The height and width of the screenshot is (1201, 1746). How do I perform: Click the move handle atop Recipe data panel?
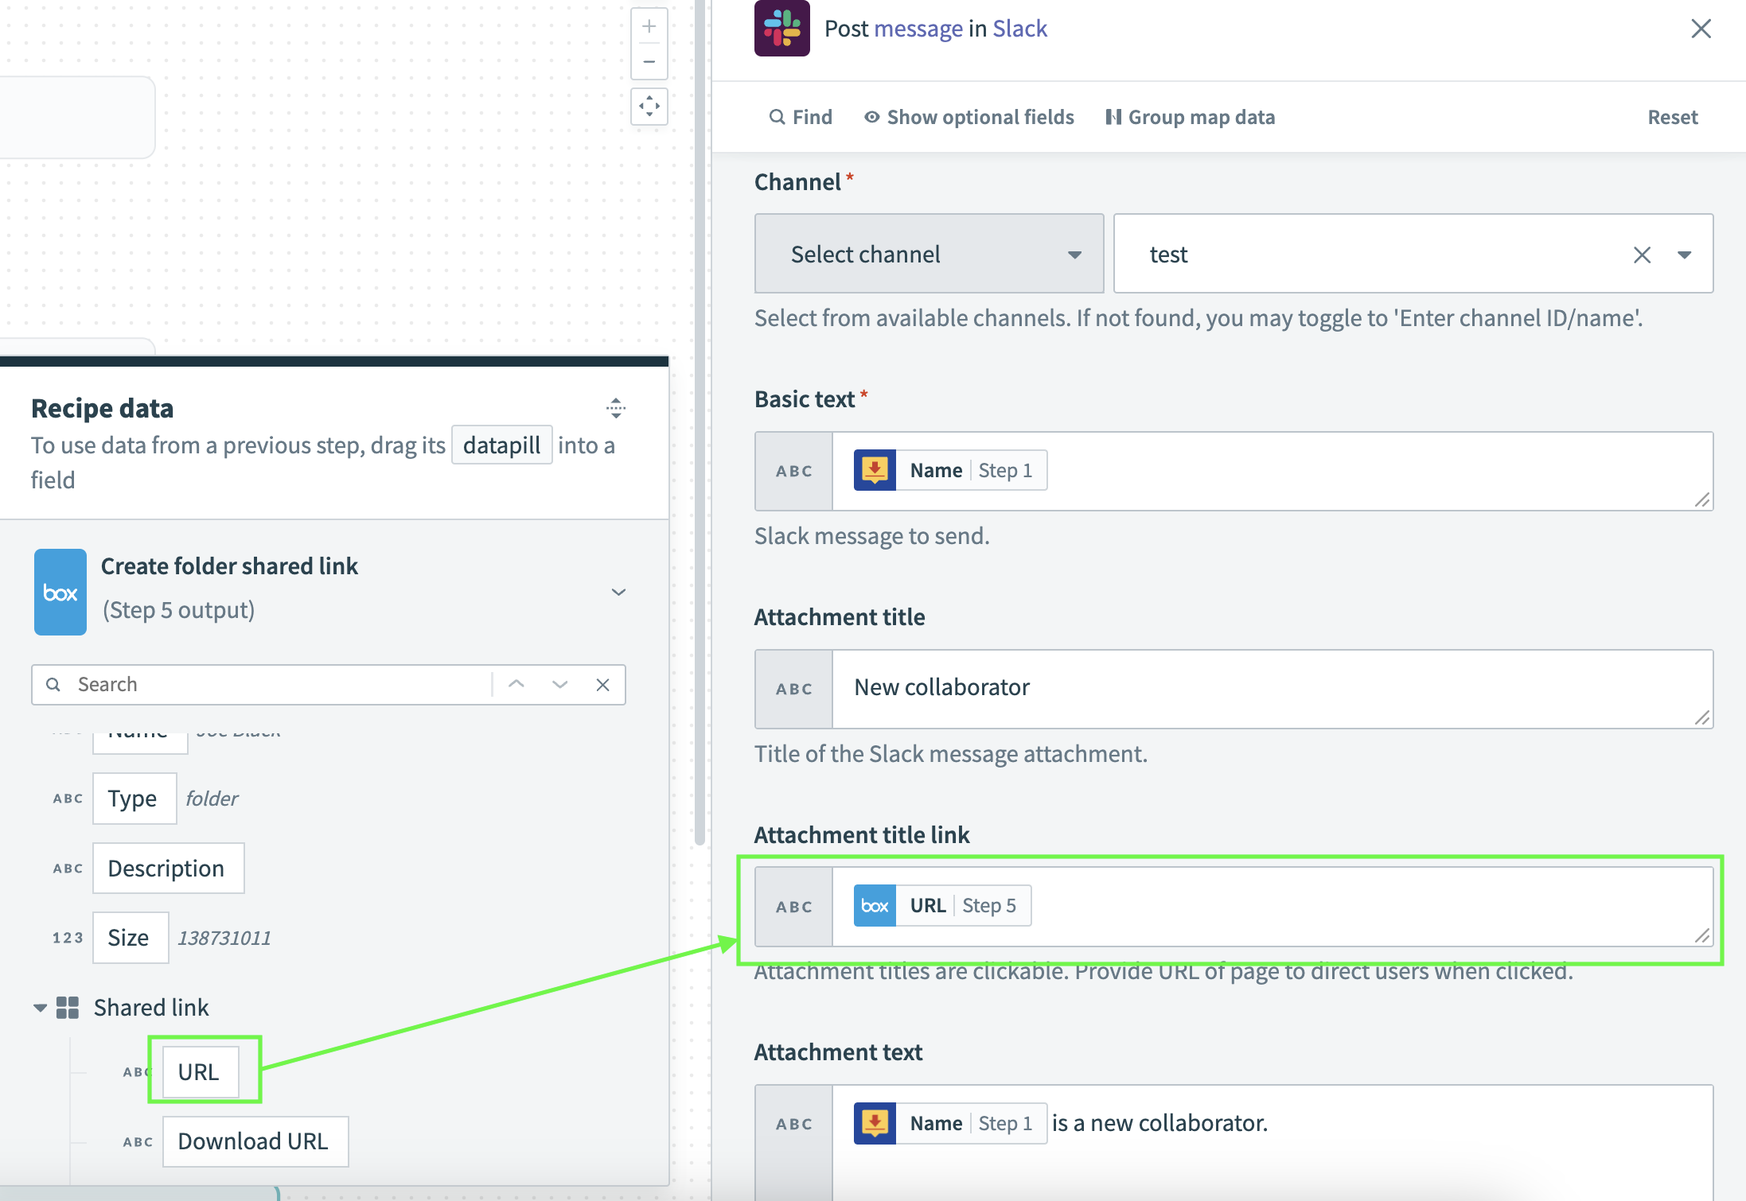(616, 408)
